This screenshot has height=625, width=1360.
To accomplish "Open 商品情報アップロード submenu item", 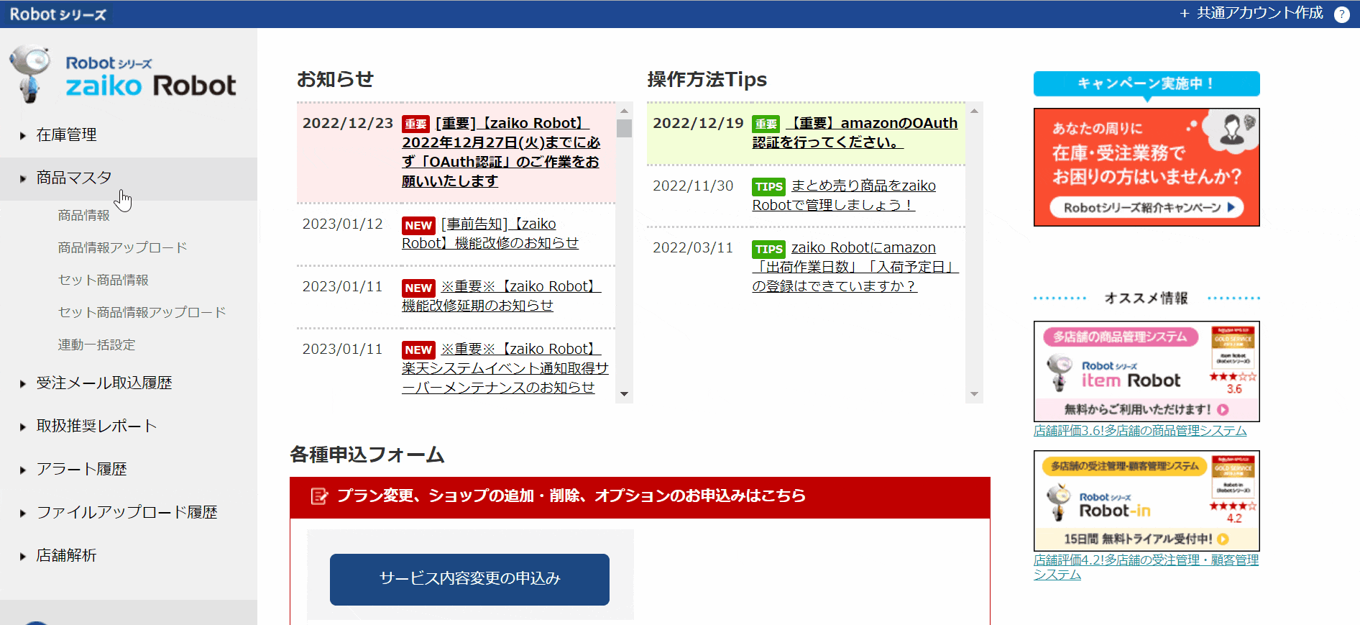I will click(x=122, y=247).
